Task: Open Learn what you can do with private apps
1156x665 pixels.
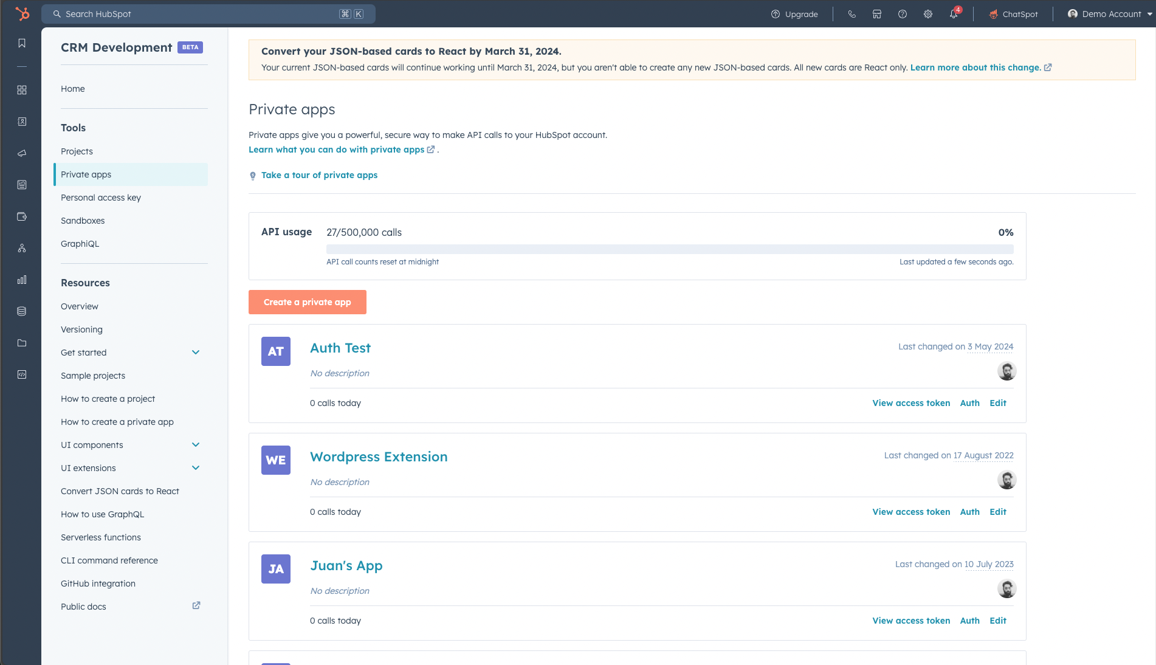Action: pyautogui.click(x=336, y=150)
